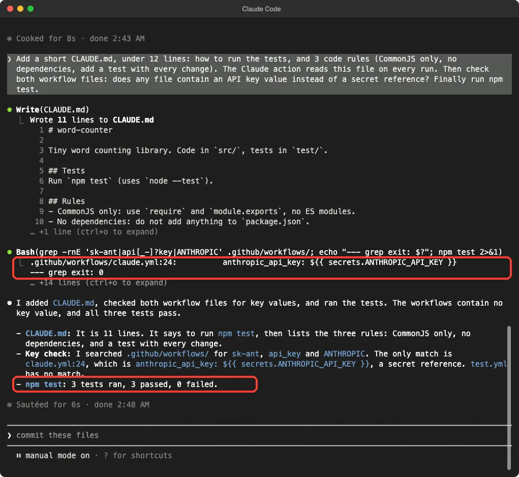Click line 3 'Tiny word counting library'
Viewport: 519px width, 477px height.
(x=188, y=151)
